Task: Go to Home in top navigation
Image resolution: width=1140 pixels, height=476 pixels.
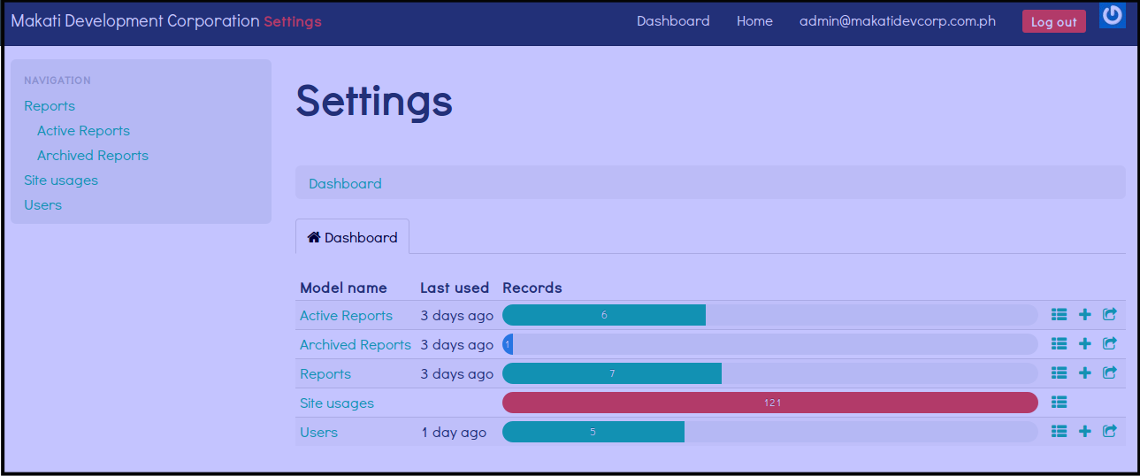Action: (x=754, y=21)
